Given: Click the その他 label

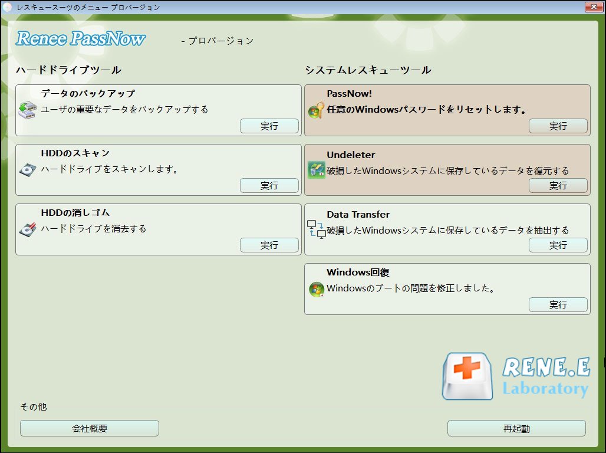Looking at the screenshot, I should pyautogui.click(x=34, y=406).
